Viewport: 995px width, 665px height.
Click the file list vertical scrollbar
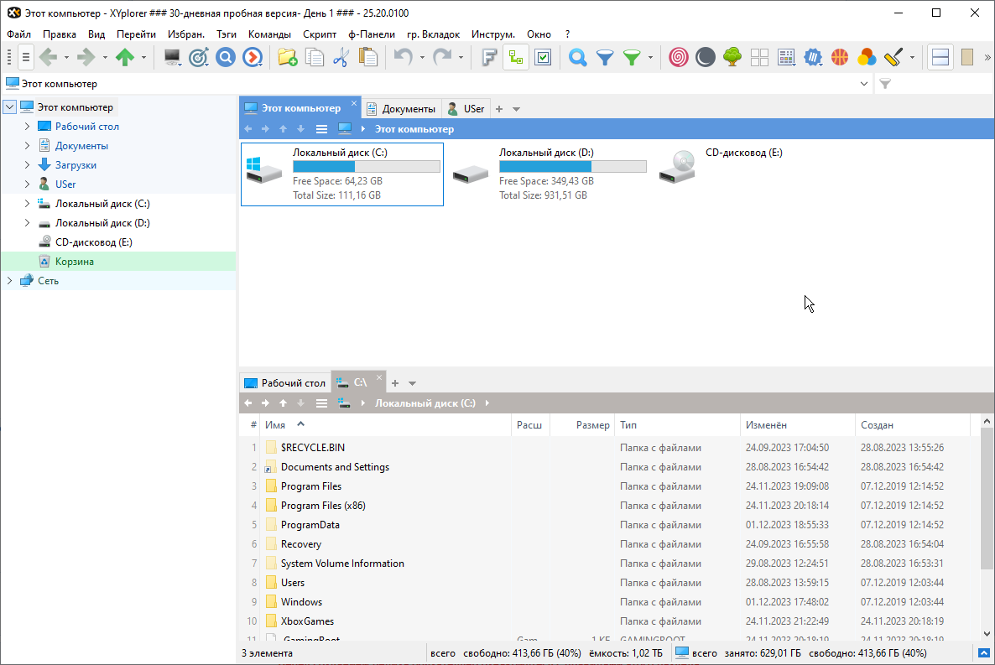986,499
